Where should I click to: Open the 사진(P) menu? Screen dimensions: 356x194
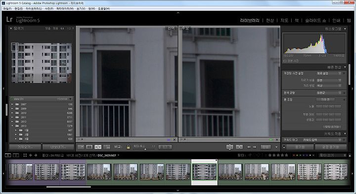coord(49,8)
